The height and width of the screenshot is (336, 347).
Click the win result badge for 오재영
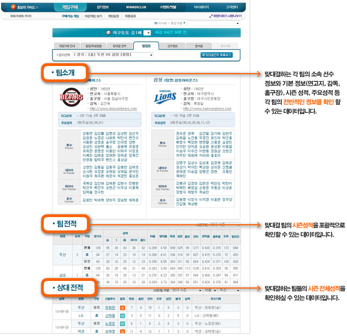(122, 331)
